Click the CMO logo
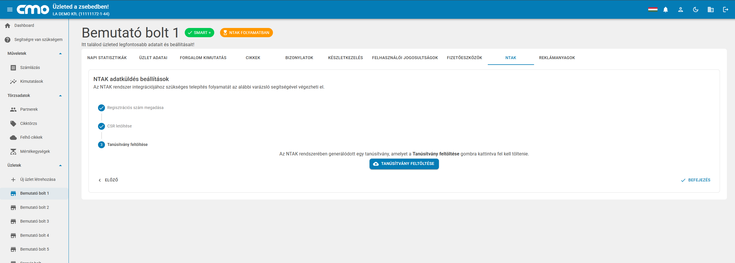Viewport: 735px width, 263px height. [33, 10]
